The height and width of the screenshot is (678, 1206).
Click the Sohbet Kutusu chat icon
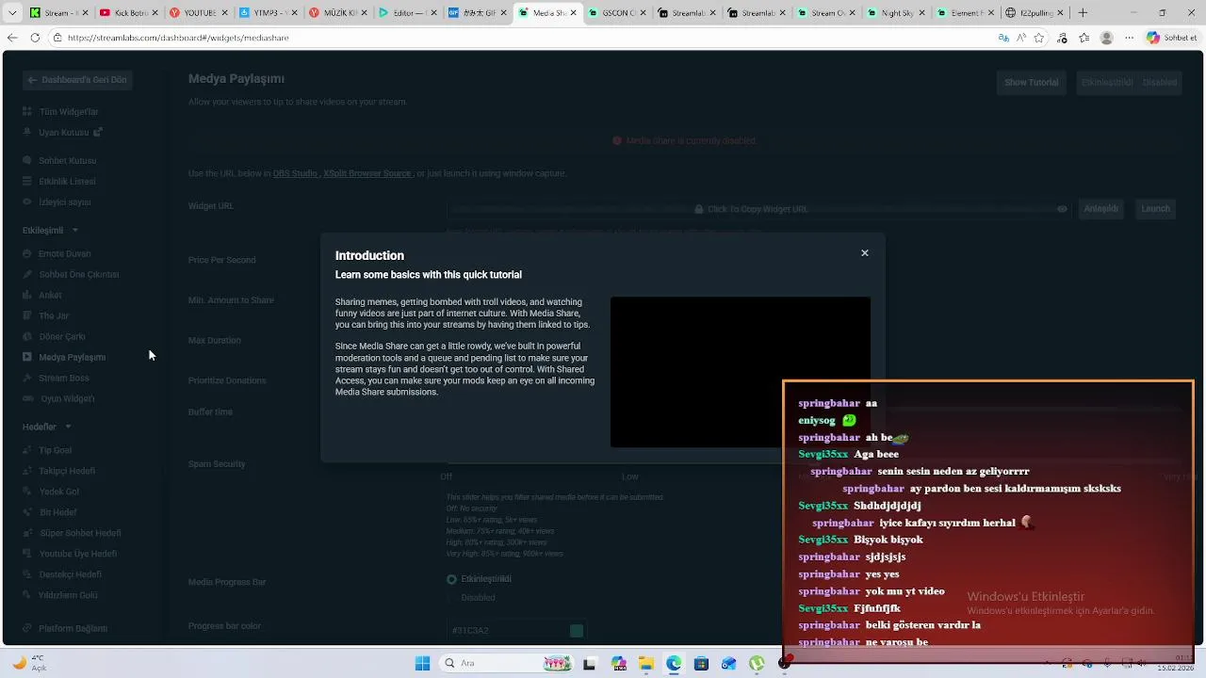[27, 161]
